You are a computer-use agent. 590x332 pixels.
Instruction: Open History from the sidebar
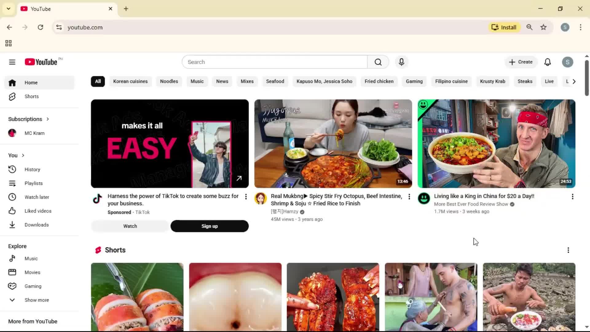[x=32, y=169]
